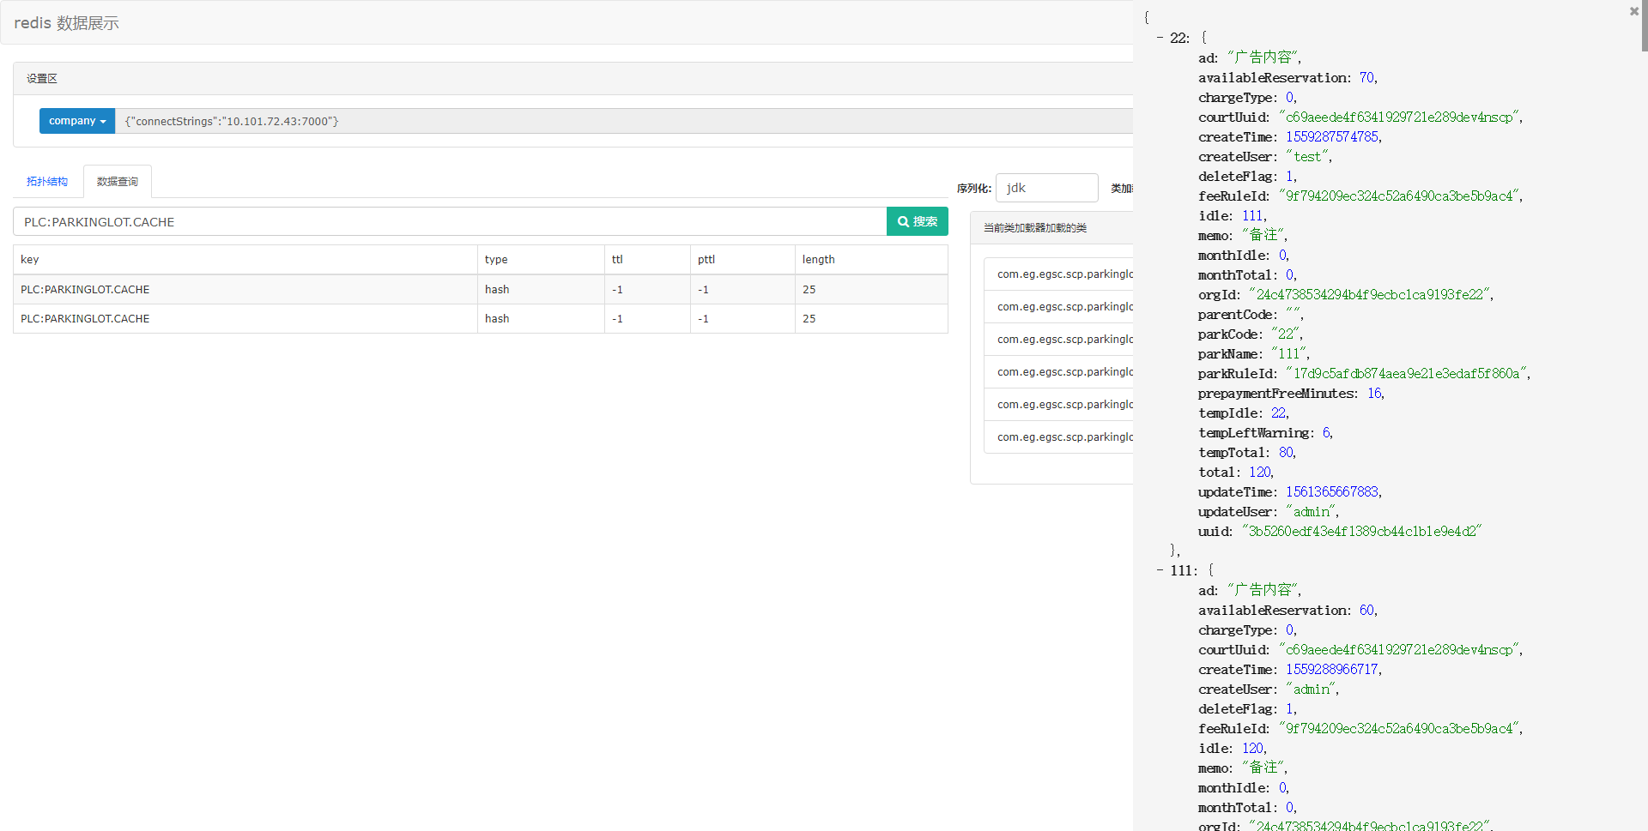The image size is (1648, 831).
Task: Click the connectStrings configuration field
Action: pos(624,121)
